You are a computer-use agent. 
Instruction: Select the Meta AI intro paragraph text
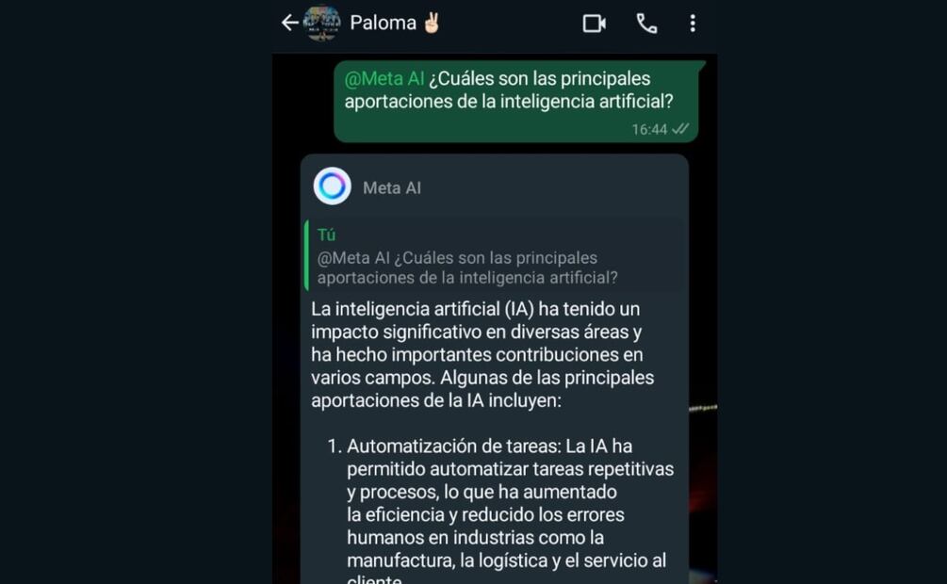482,354
